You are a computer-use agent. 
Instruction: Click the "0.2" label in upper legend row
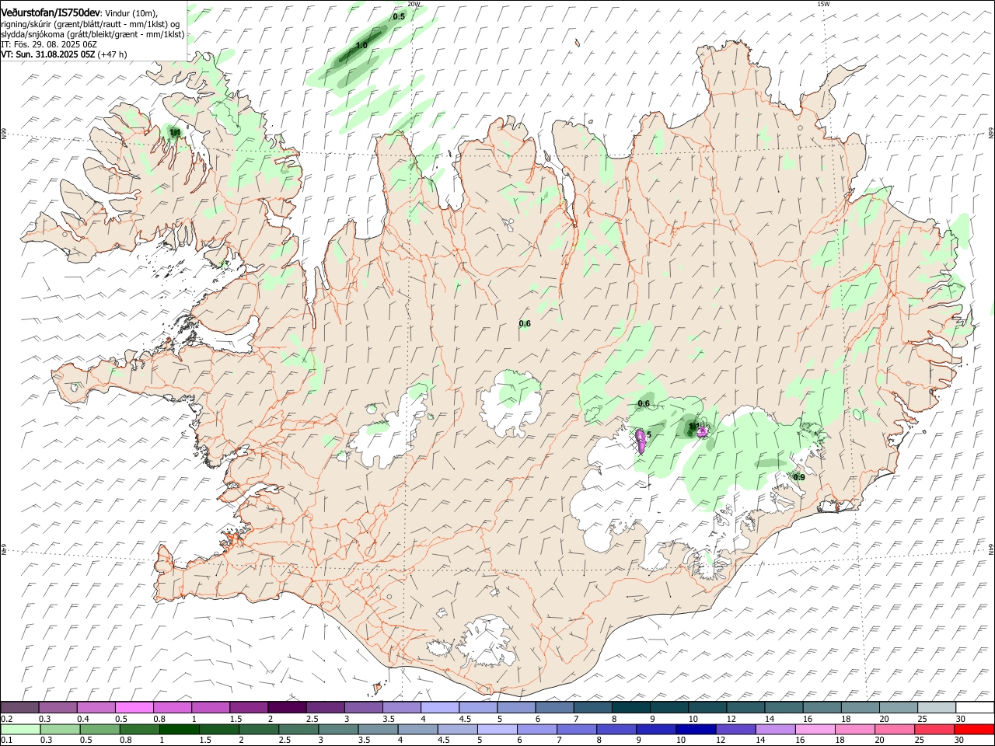click(6, 719)
